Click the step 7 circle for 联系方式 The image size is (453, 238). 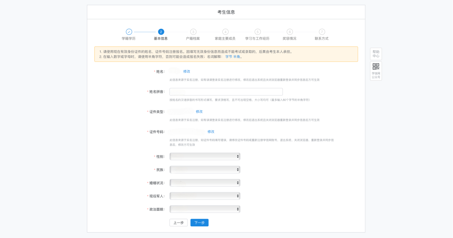coord(322,32)
